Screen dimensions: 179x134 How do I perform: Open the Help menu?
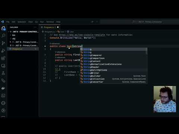click(58, 22)
